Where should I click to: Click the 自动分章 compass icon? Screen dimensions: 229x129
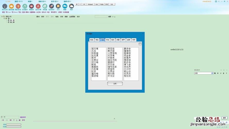pyautogui.click(x=38, y=6)
